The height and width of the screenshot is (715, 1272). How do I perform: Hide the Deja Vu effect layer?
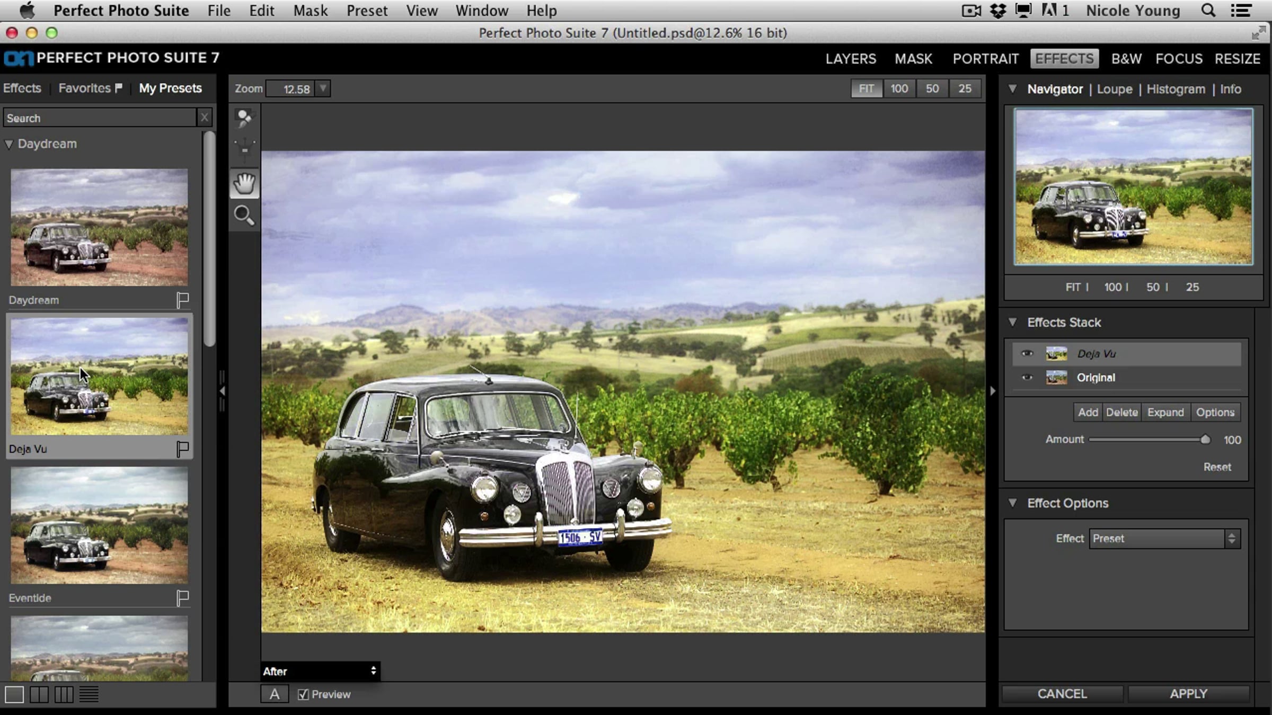[1027, 353]
